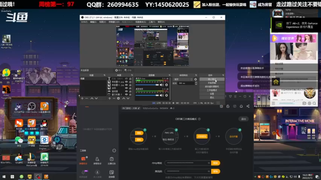Viewport: 321px width, 180px height.
Task: Toggle visibility of untitled-0.png source
Action: click(126, 82)
